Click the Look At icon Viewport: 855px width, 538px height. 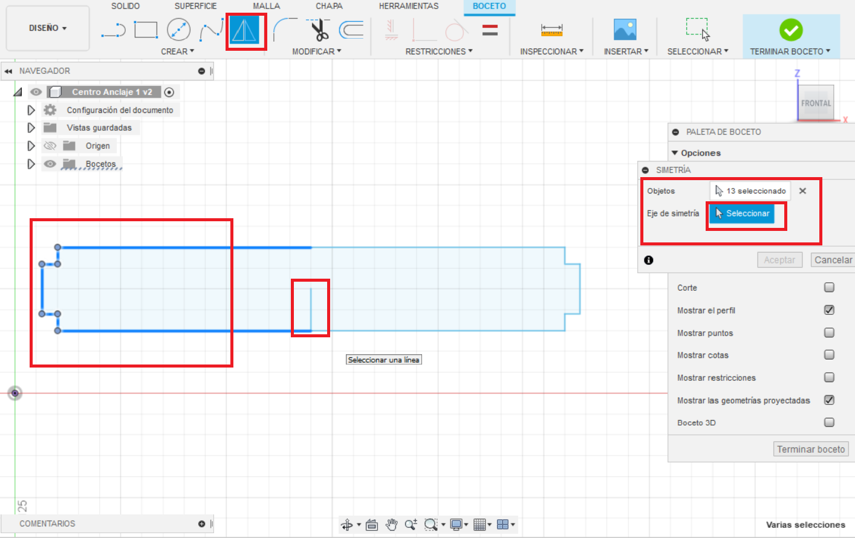372,525
